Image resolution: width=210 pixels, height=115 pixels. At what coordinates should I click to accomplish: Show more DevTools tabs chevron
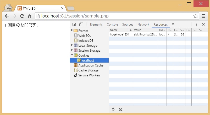tap(173, 24)
